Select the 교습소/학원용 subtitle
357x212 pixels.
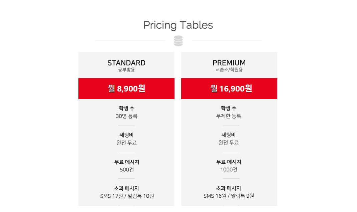pyautogui.click(x=229, y=70)
